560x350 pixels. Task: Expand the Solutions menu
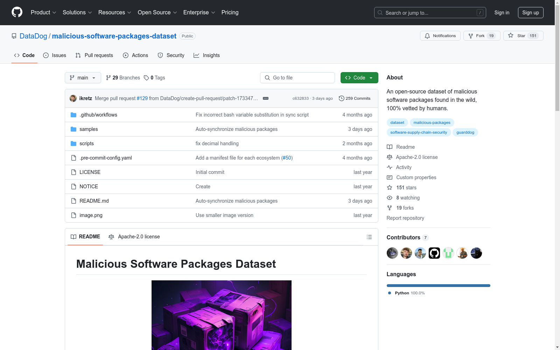77,12
